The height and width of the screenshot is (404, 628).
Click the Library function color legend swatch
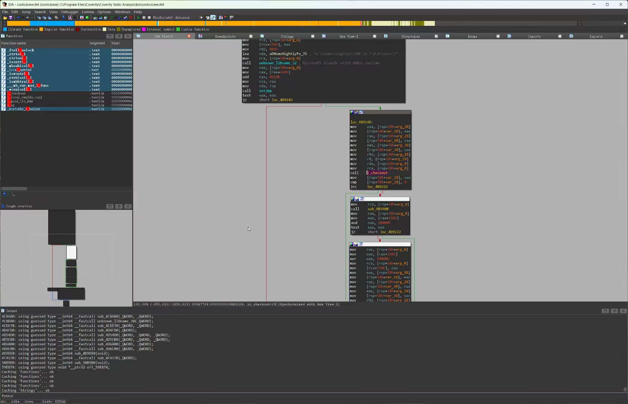(x=5, y=29)
